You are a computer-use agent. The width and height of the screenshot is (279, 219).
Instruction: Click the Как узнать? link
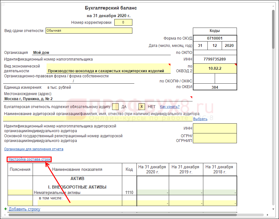pos(170,107)
